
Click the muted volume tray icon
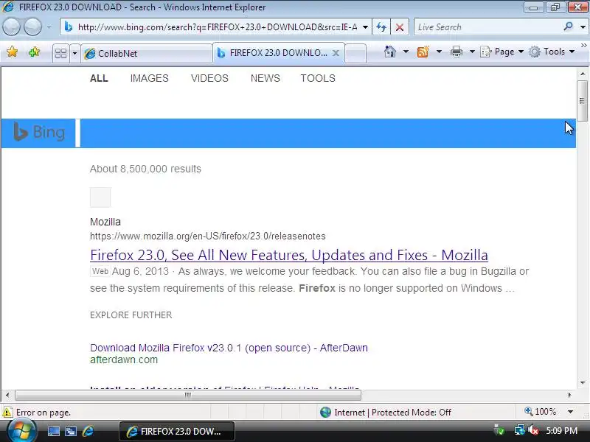(533, 430)
